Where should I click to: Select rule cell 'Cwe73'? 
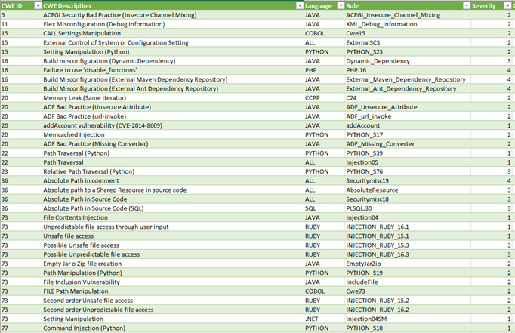[408, 291]
